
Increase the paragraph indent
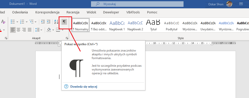point(49,21)
